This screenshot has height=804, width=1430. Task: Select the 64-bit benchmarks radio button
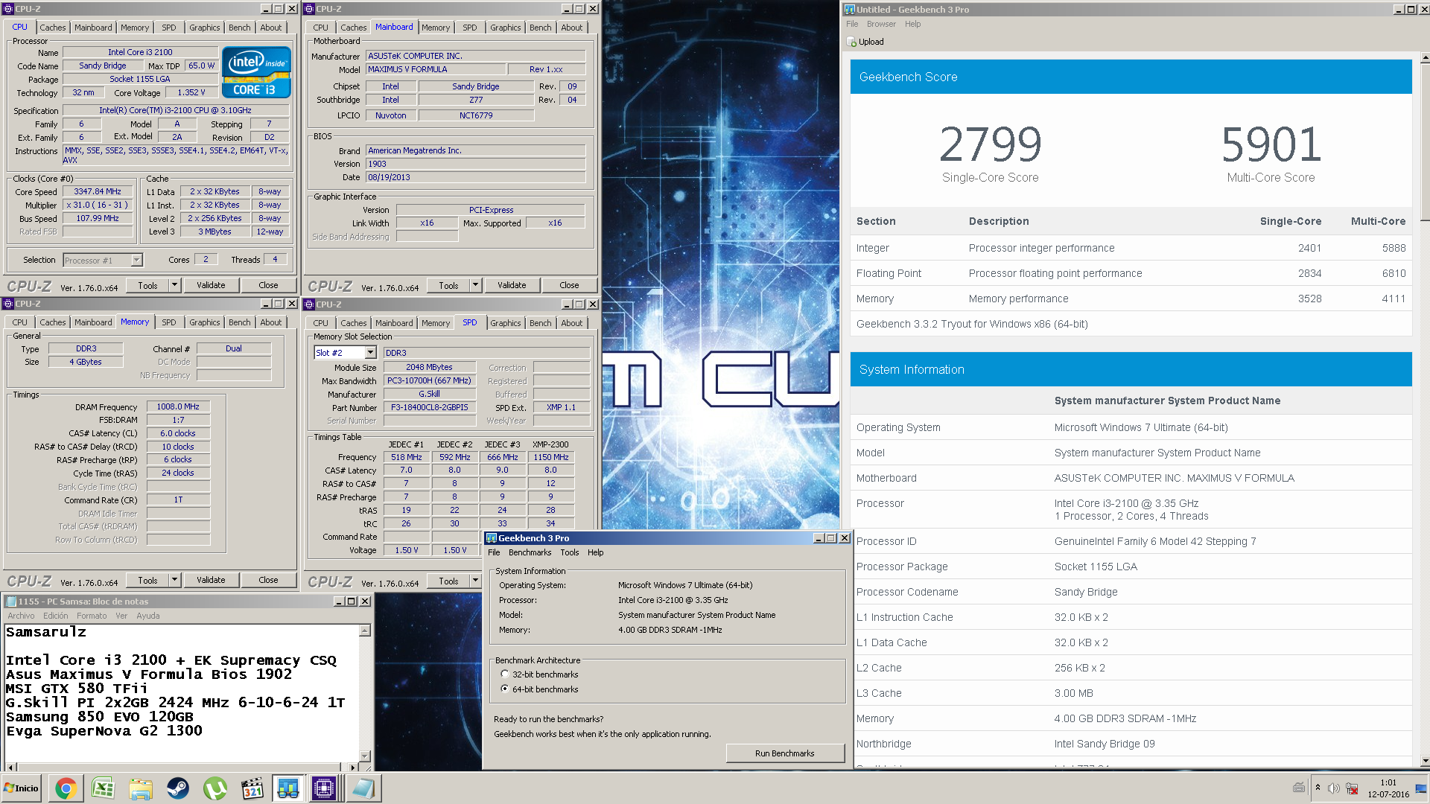[505, 689]
